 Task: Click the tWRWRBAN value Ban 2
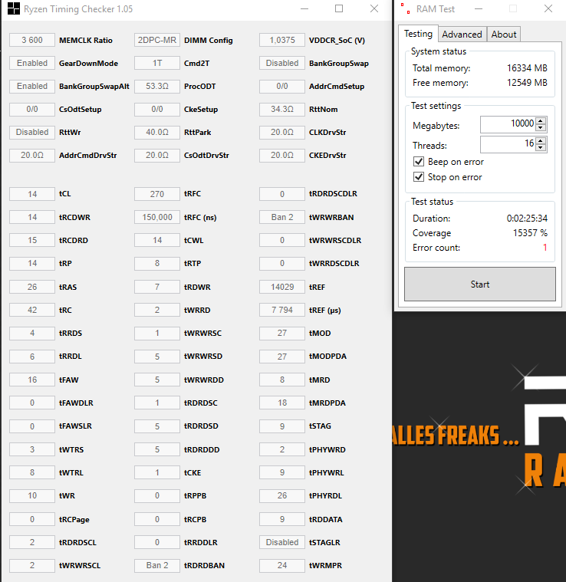(x=282, y=217)
